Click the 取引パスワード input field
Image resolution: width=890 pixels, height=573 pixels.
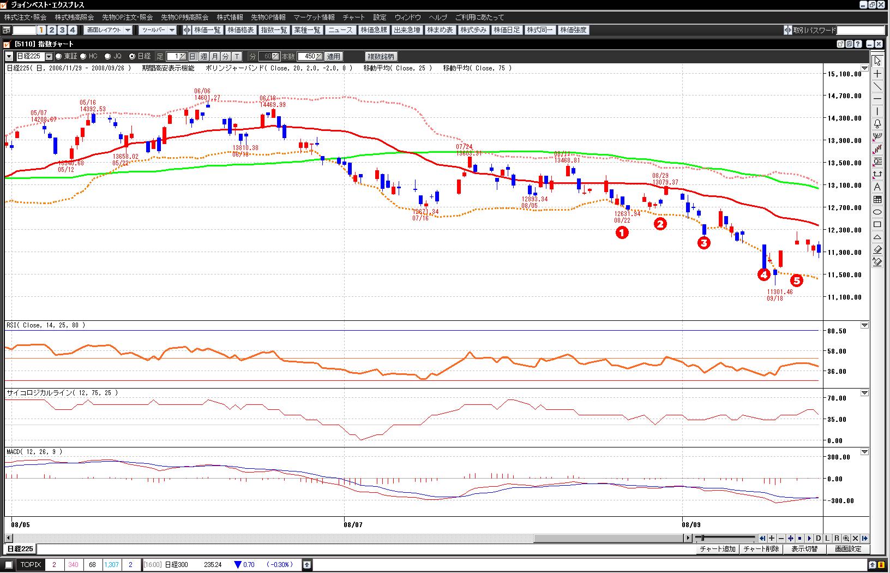861,30
